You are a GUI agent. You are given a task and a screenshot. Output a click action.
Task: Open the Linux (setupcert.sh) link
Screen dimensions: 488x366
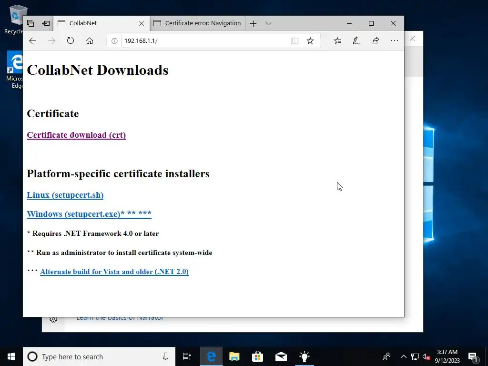(65, 195)
